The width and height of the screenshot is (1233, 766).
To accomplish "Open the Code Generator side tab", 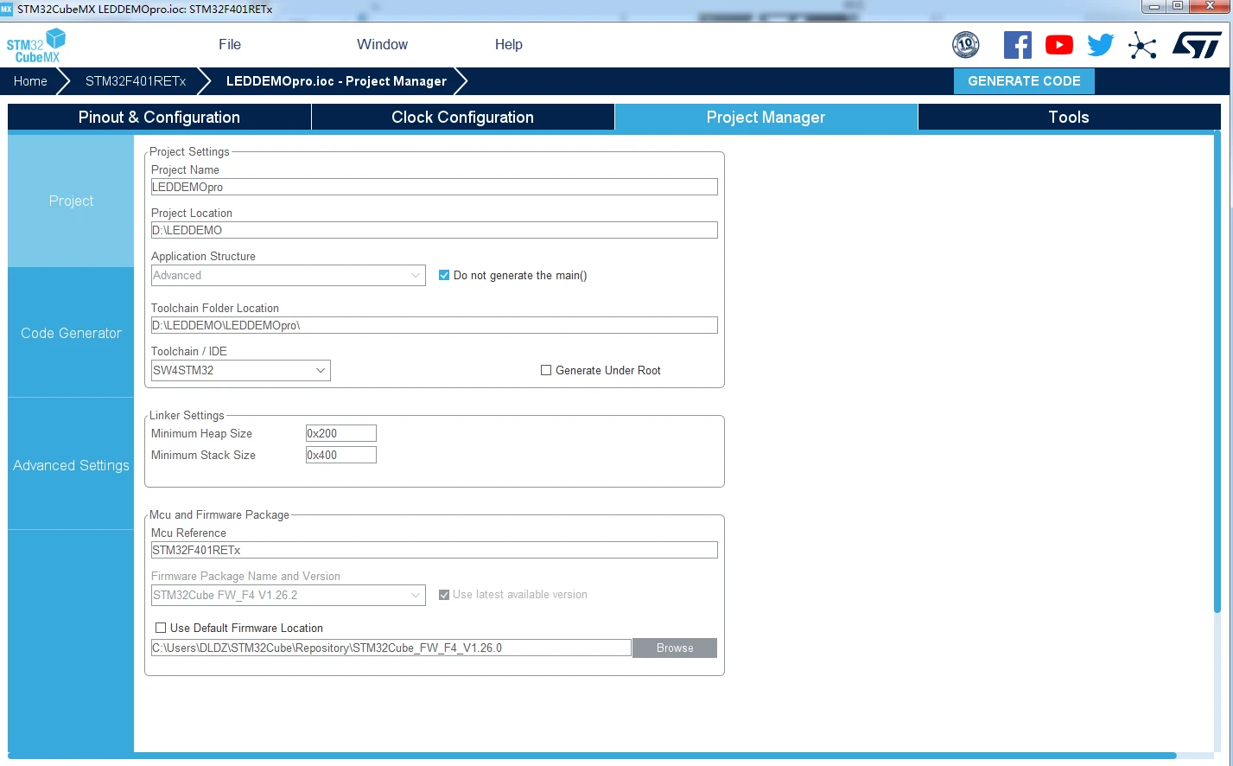I will (x=71, y=333).
